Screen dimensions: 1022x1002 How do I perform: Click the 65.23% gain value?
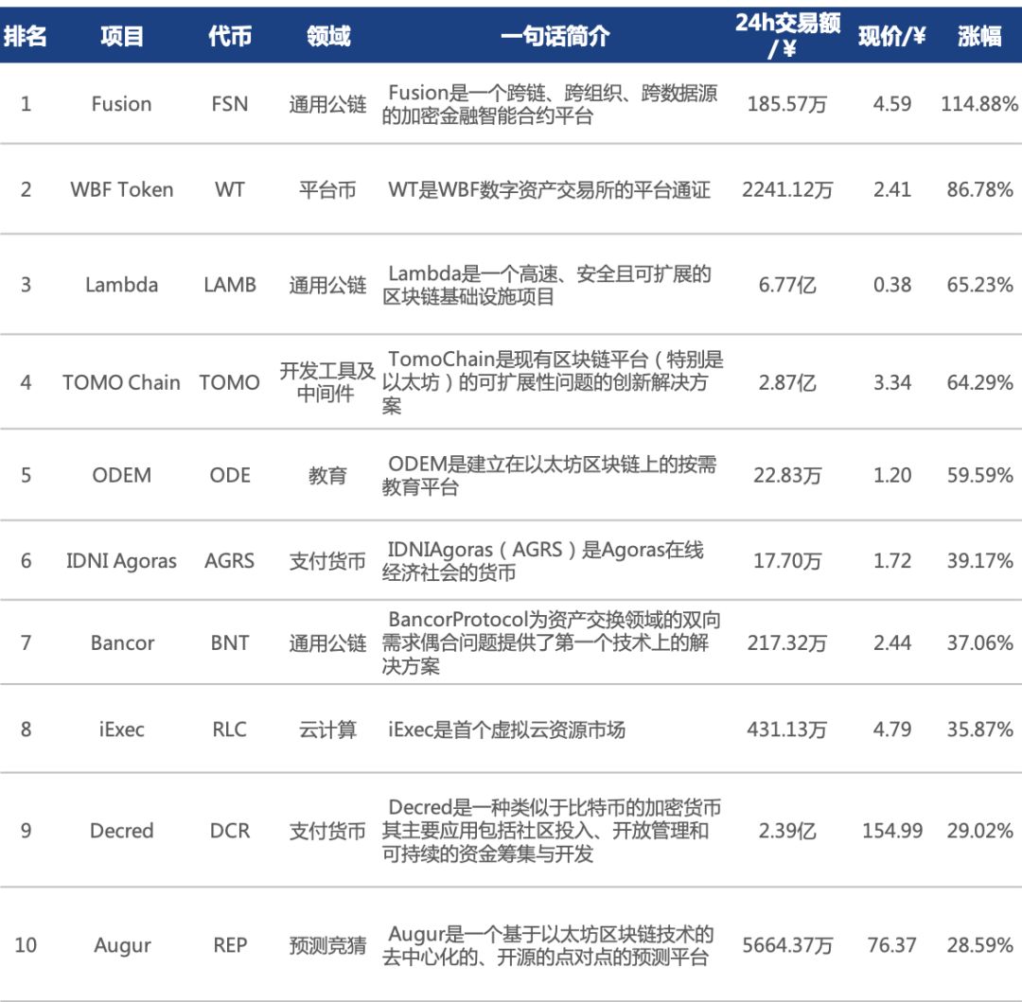point(979,285)
